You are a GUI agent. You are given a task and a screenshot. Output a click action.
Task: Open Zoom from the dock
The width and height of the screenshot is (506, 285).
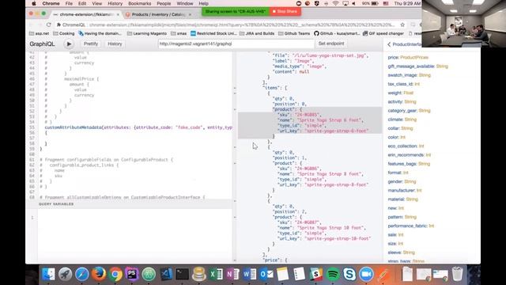point(366,274)
